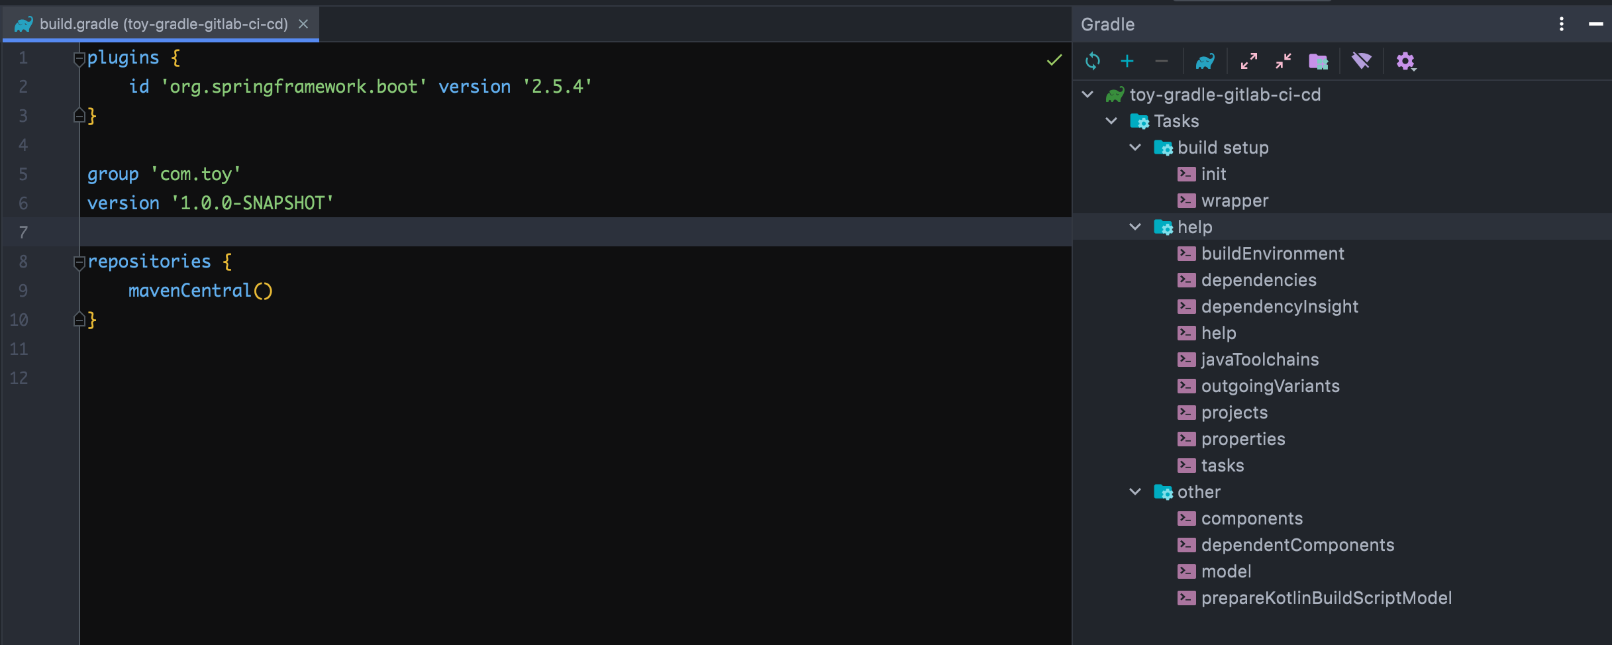The image size is (1612, 645).
Task: Click the 'com.toy' group string
Action: 196,174
